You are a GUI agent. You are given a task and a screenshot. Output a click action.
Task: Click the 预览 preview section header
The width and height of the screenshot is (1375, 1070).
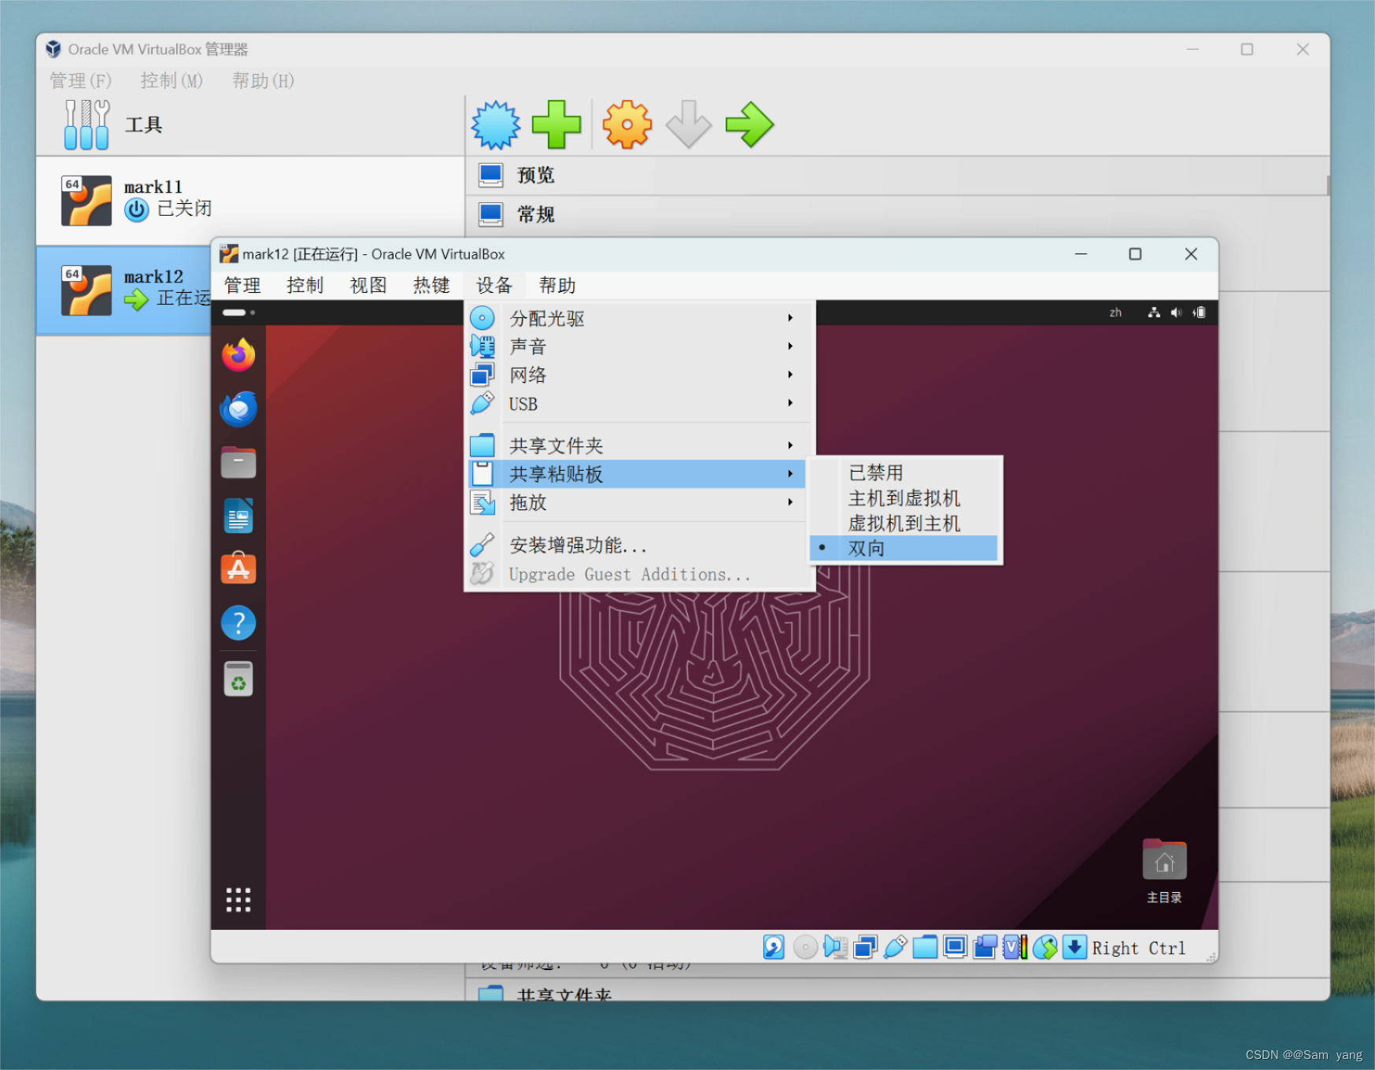(x=897, y=175)
